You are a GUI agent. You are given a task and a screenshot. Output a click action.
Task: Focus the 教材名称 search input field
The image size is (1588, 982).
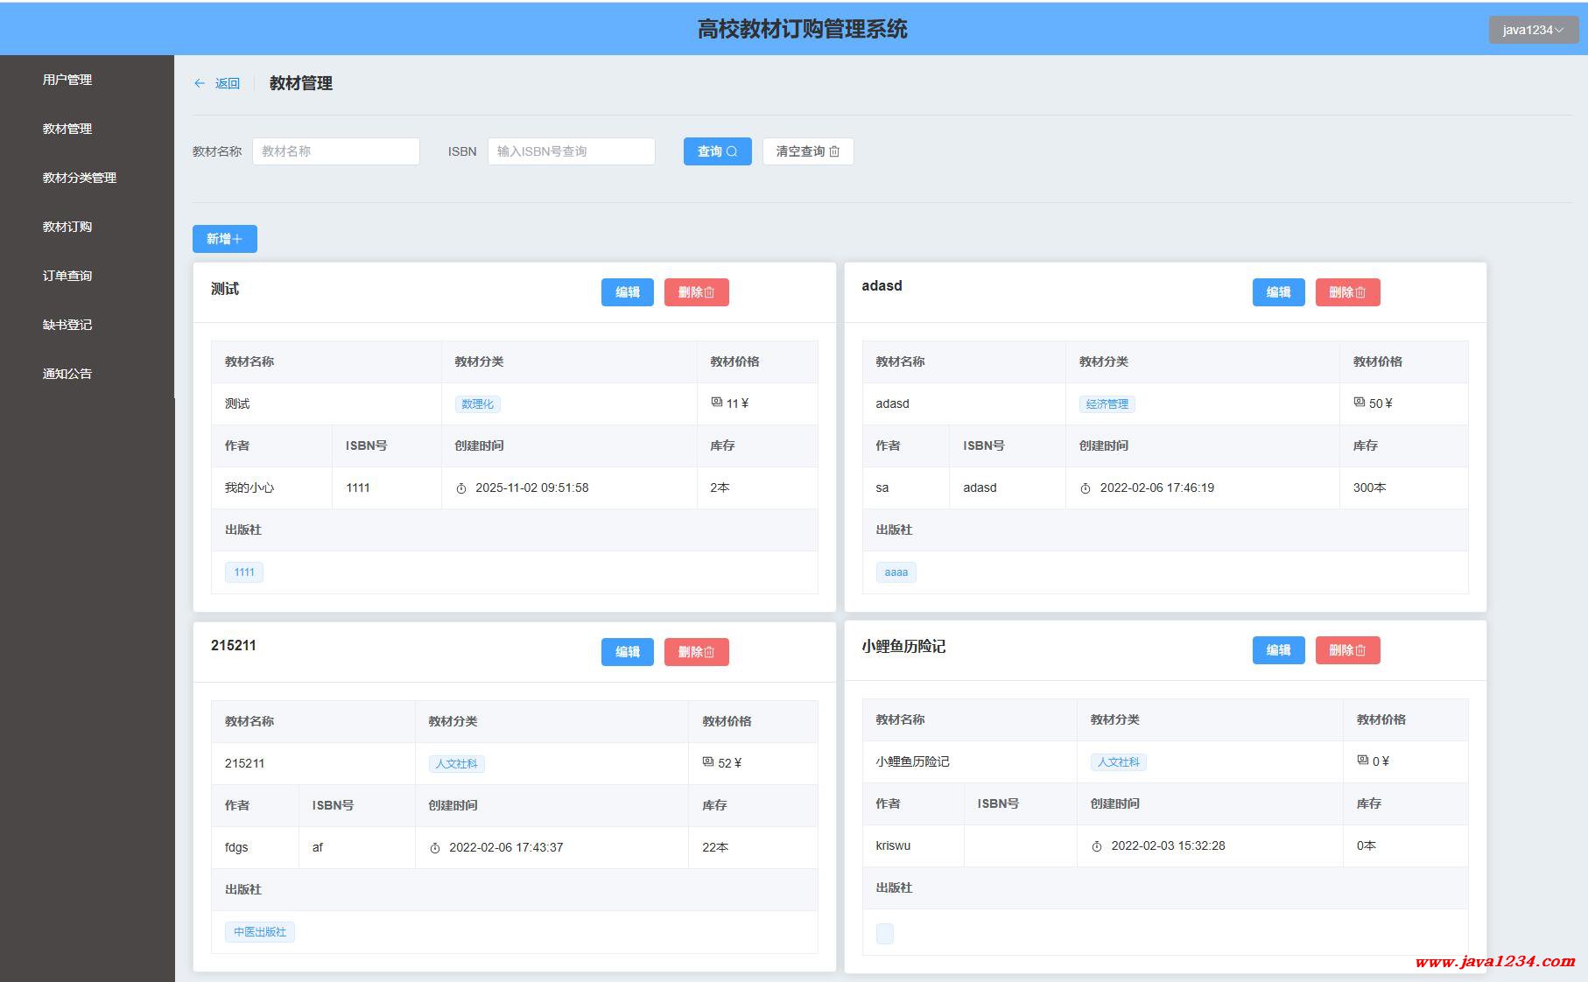coord(335,151)
